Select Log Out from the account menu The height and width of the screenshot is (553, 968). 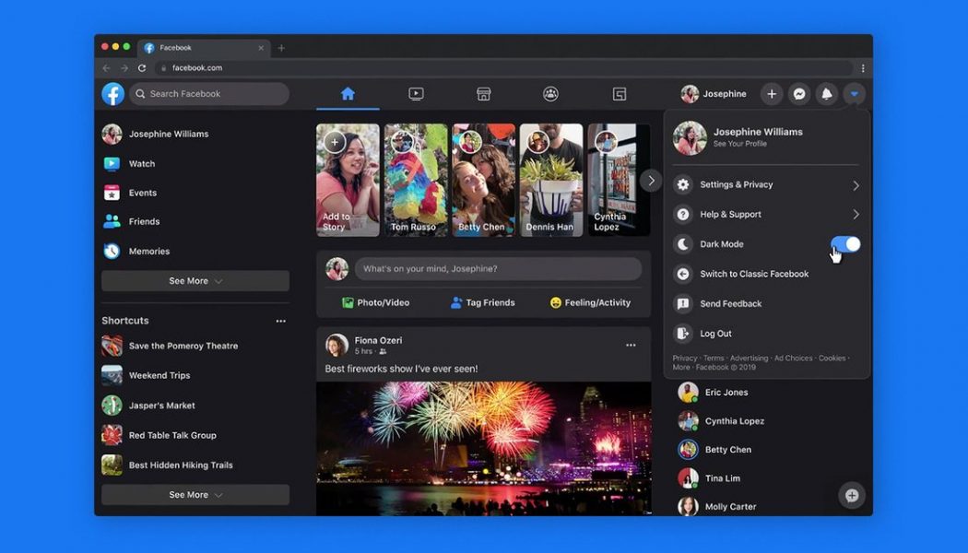(729, 333)
